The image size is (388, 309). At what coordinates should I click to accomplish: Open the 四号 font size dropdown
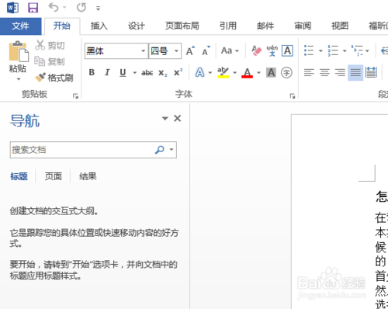(176, 50)
